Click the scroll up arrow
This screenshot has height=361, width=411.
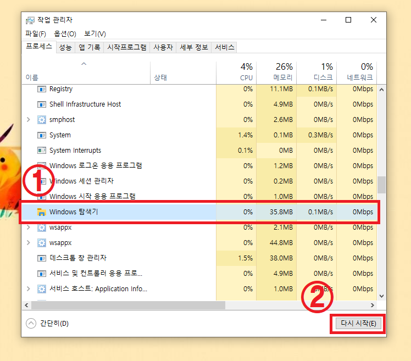[382, 90]
